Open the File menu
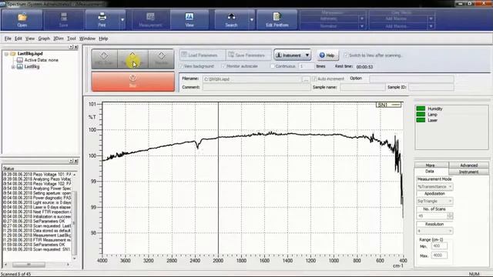493x277 pixels. tap(8, 38)
